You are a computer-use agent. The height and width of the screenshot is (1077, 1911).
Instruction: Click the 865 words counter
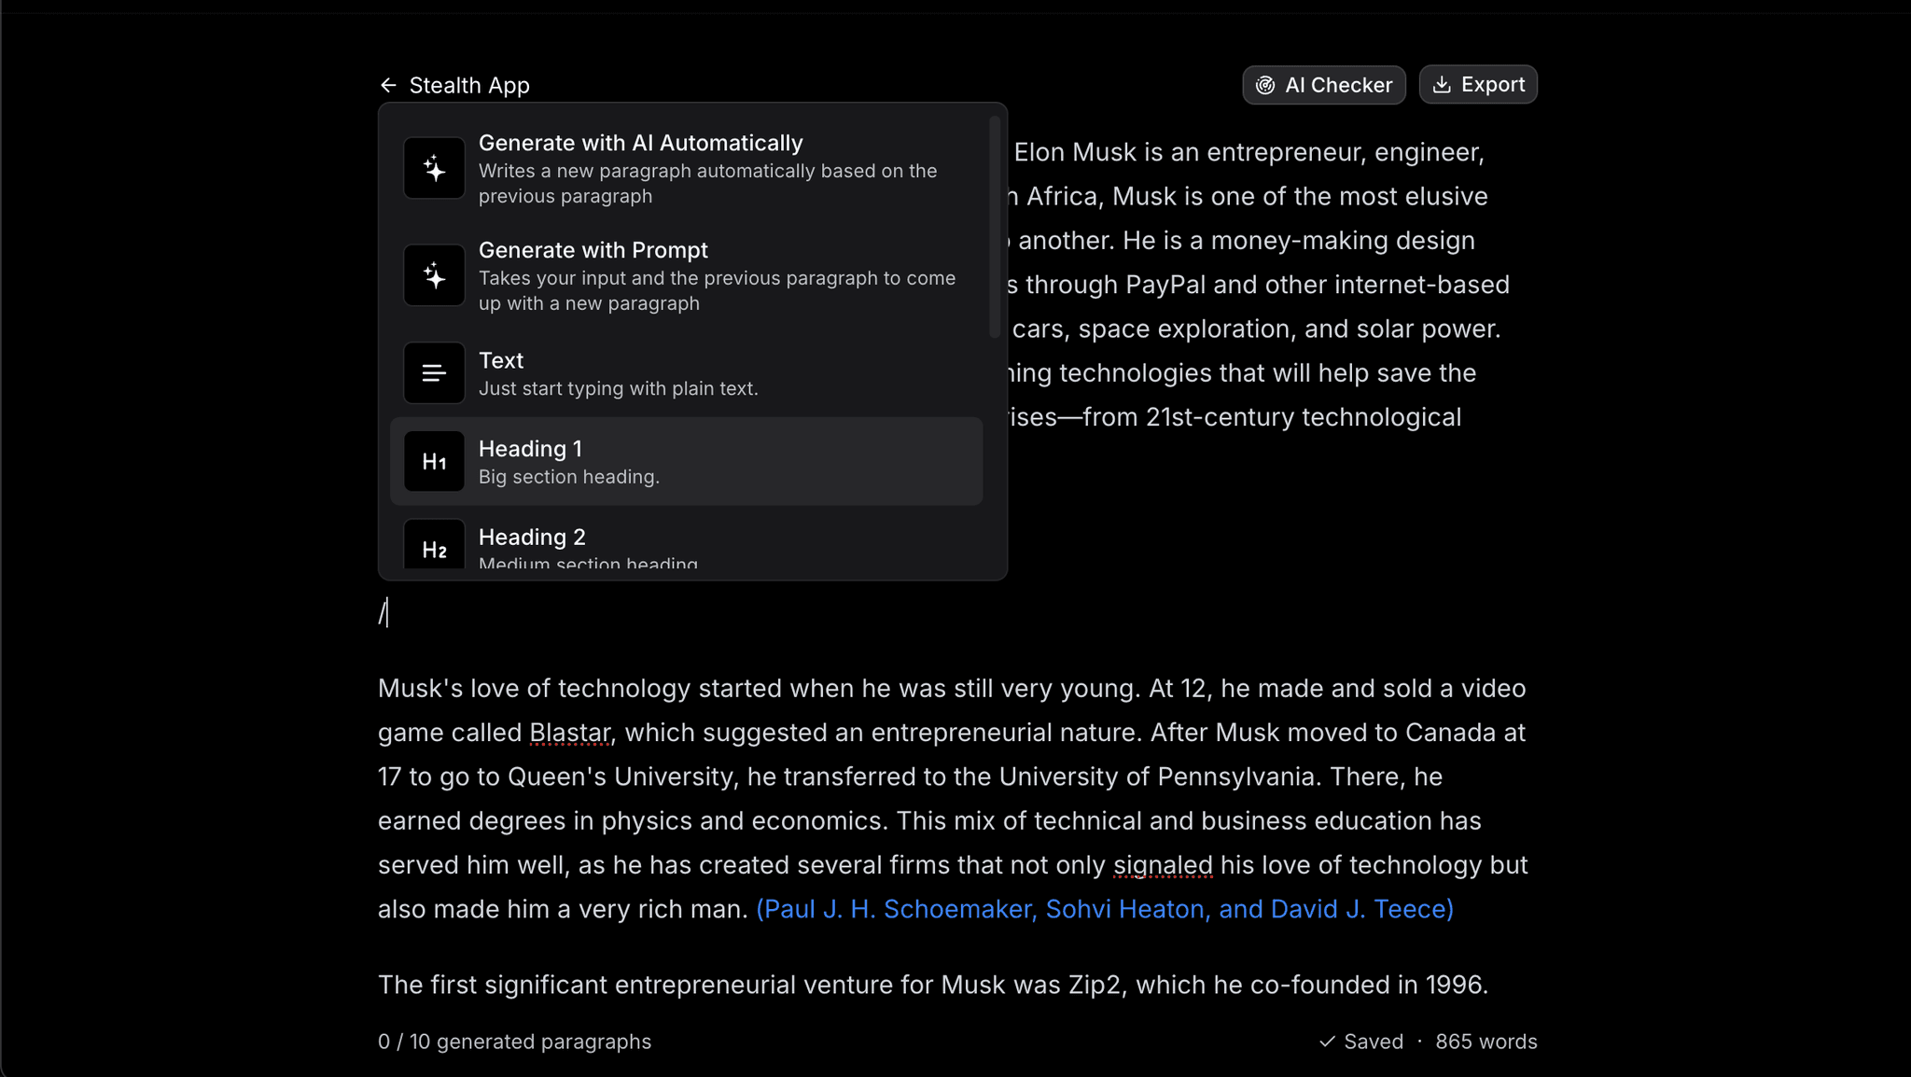point(1485,1042)
